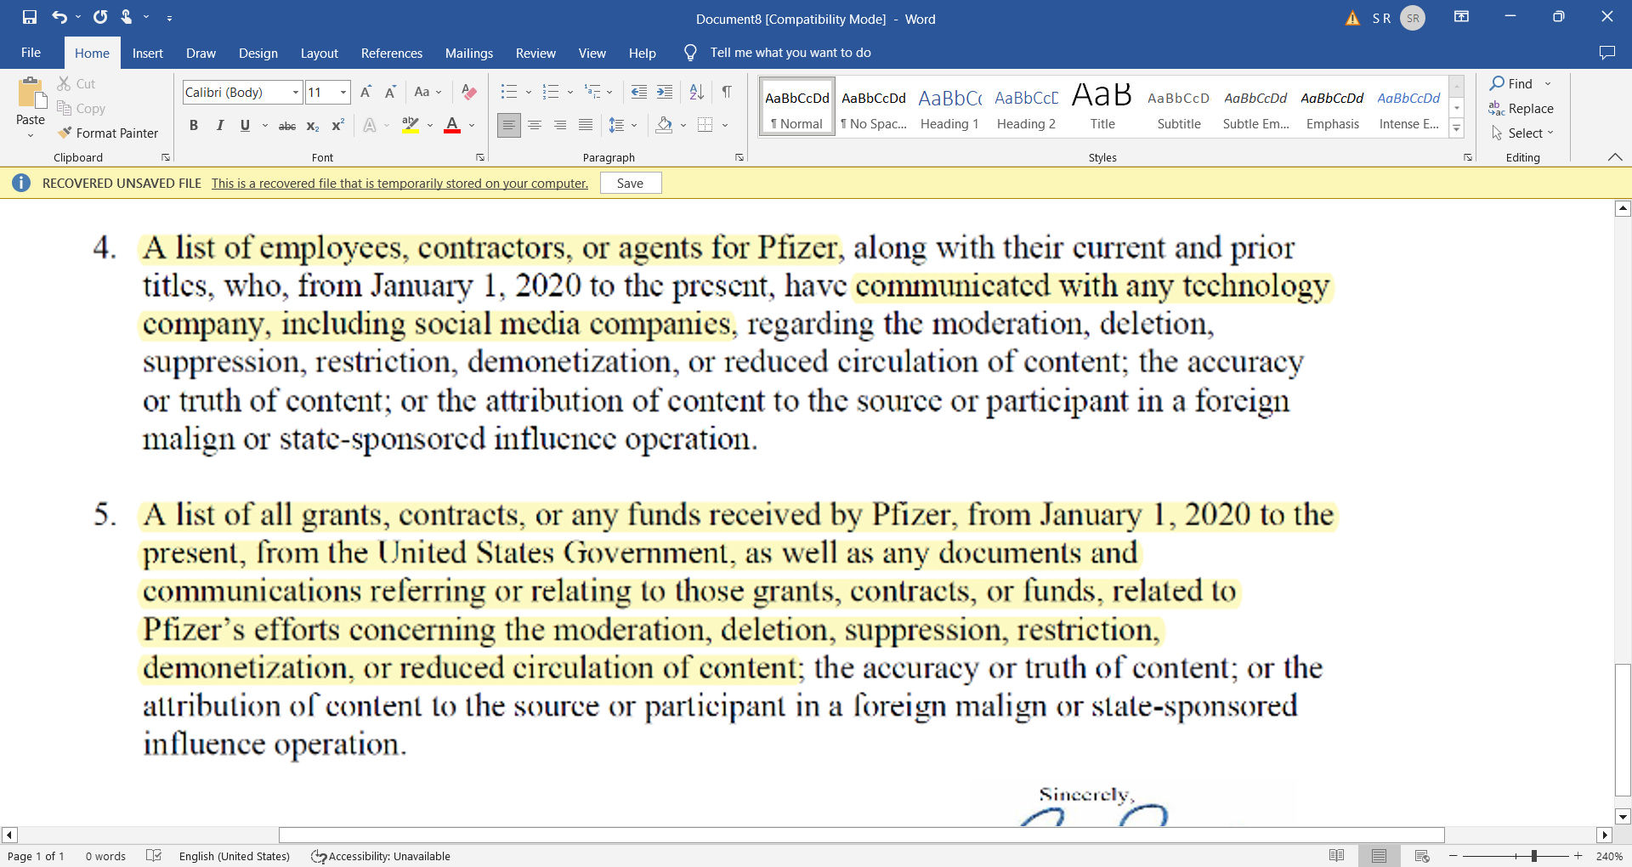Switch to Read Mode view icon
1632x867 pixels.
tap(1336, 856)
